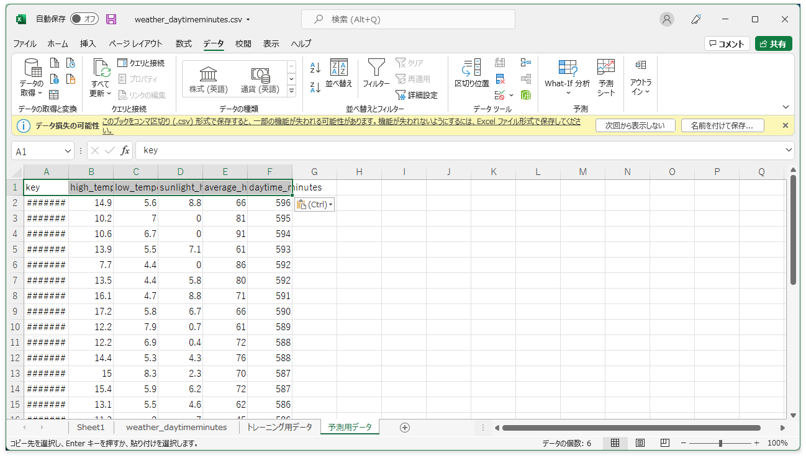Sort descending with the Z-to-A icon
Screen dimensions: 806x458
pyautogui.click(x=315, y=88)
